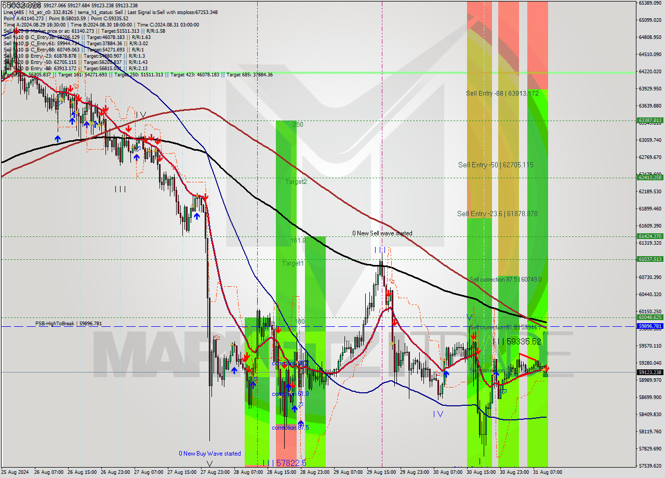
Task: Click the '29 Aug 15:00' time axis label
Action: 381,472
